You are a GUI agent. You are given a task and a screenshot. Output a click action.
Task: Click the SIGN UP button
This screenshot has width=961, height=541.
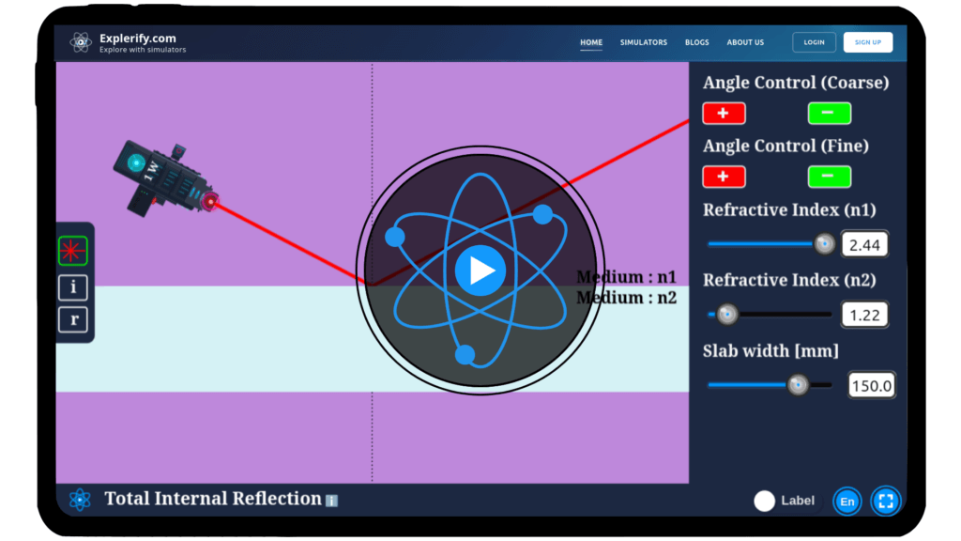867,41
